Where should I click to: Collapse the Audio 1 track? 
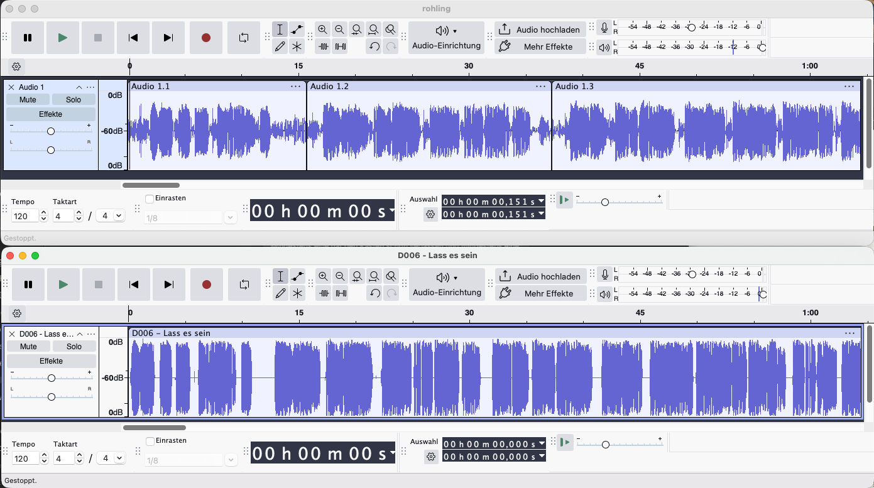point(79,87)
